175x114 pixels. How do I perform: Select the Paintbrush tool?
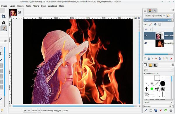tap(4, 28)
